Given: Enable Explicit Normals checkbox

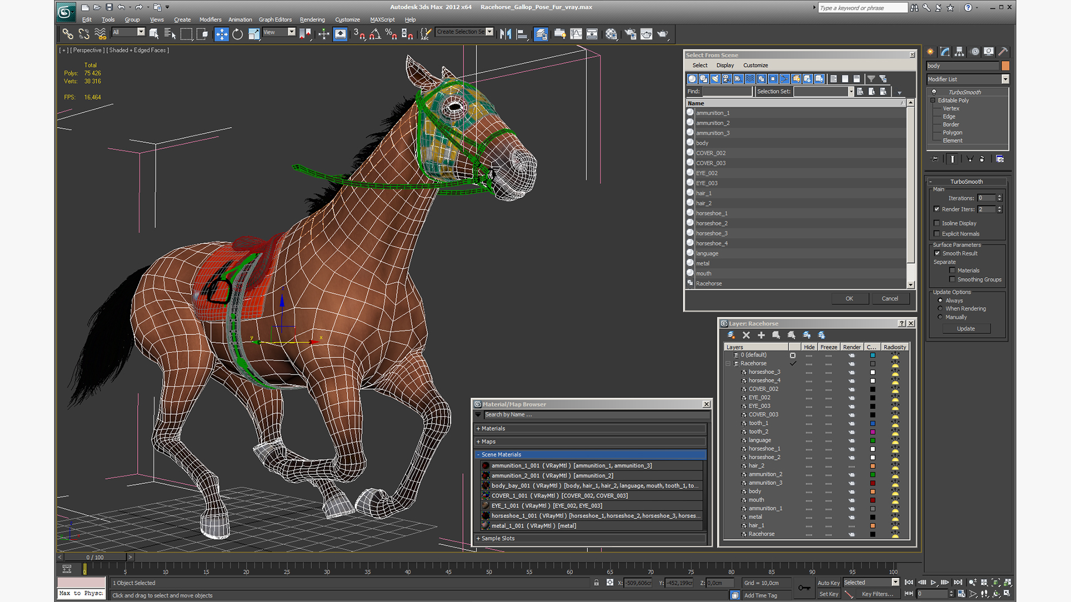Looking at the screenshot, I should coord(937,234).
